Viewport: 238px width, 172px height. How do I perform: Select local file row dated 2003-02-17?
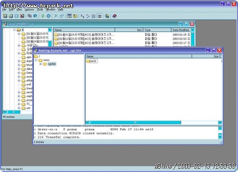[122, 43]
